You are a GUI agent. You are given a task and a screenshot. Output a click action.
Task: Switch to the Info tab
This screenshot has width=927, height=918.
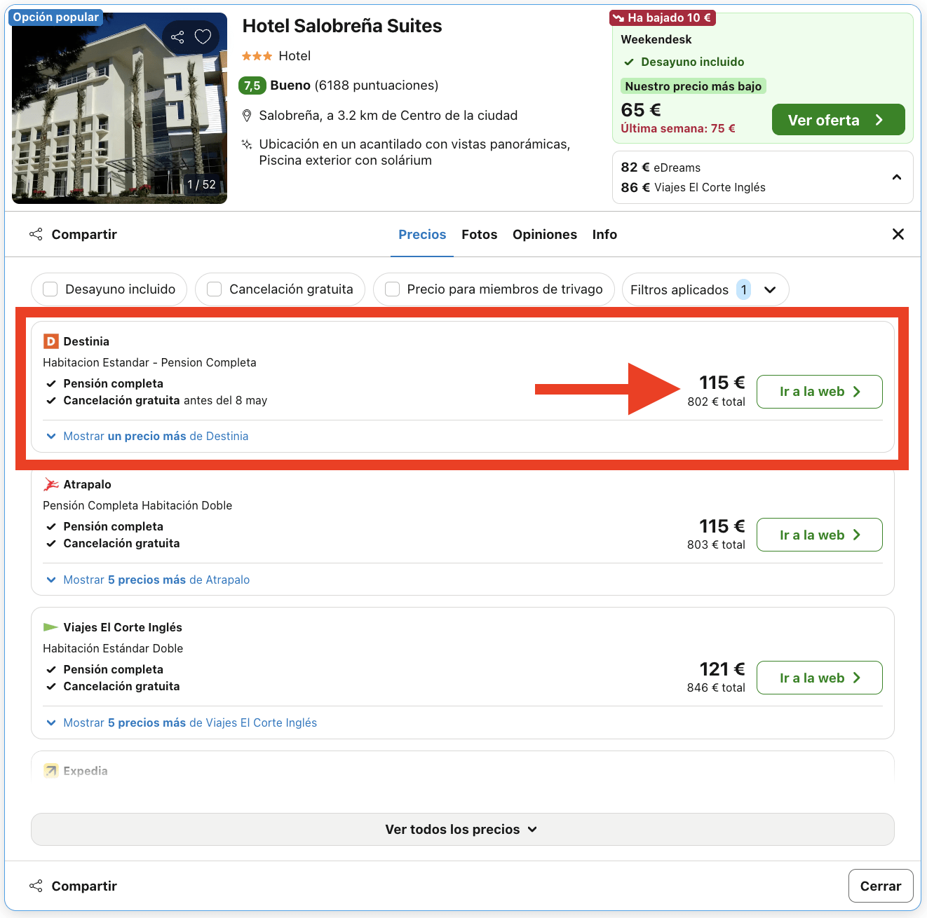click(604, 235)
